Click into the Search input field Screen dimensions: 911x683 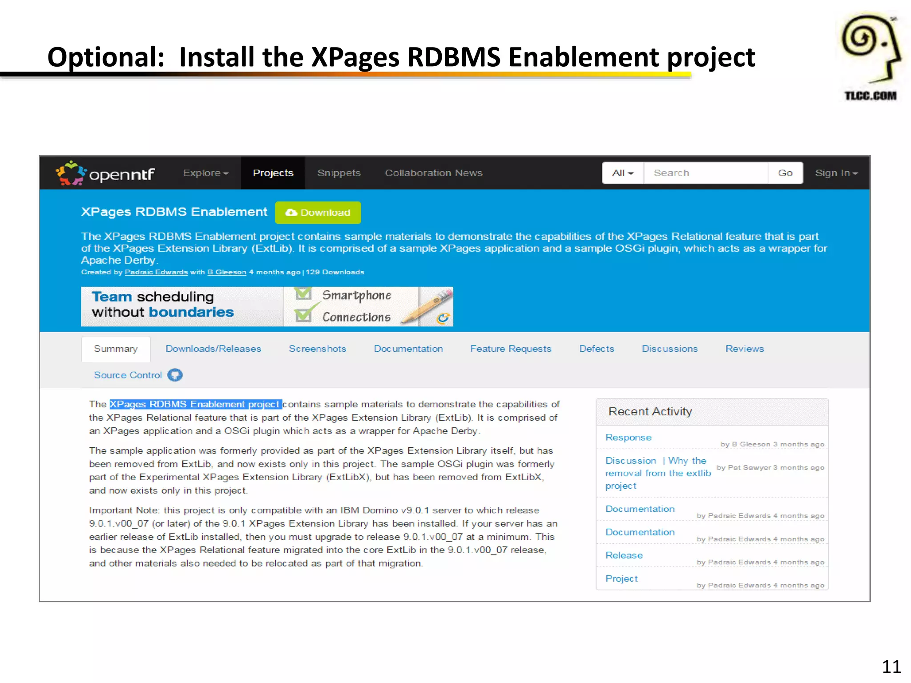706,173
